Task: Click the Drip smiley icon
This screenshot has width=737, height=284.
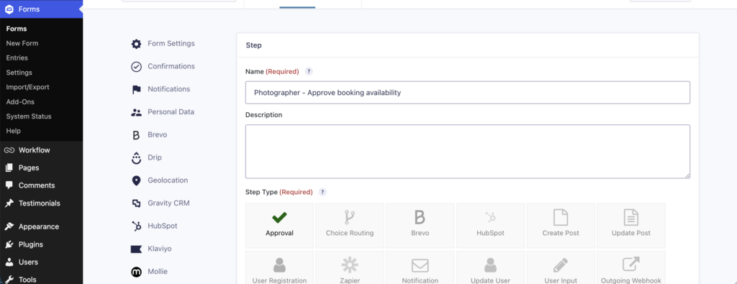Action: (x=136, y=157)
